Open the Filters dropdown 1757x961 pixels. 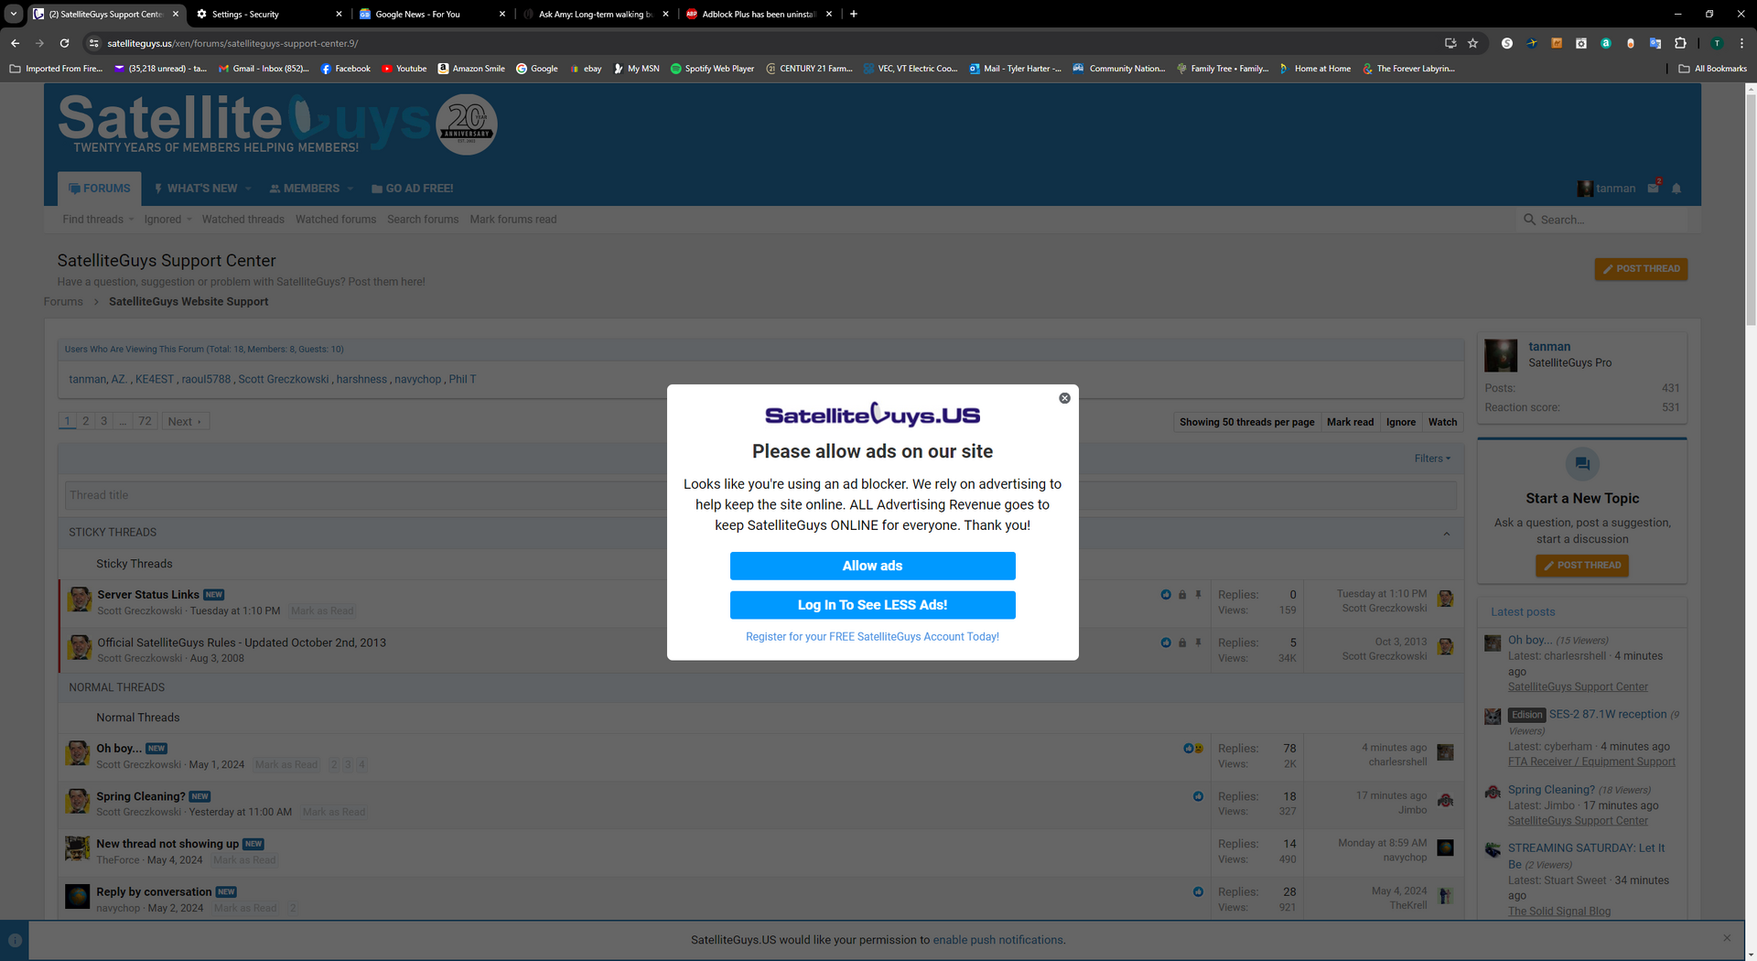coord(1432,459)
